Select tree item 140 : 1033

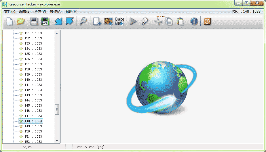[33, 80]
